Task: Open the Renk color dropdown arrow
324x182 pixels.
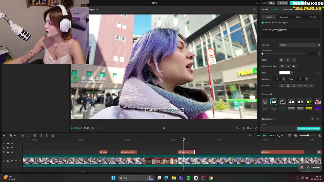Action: (292, 73)
